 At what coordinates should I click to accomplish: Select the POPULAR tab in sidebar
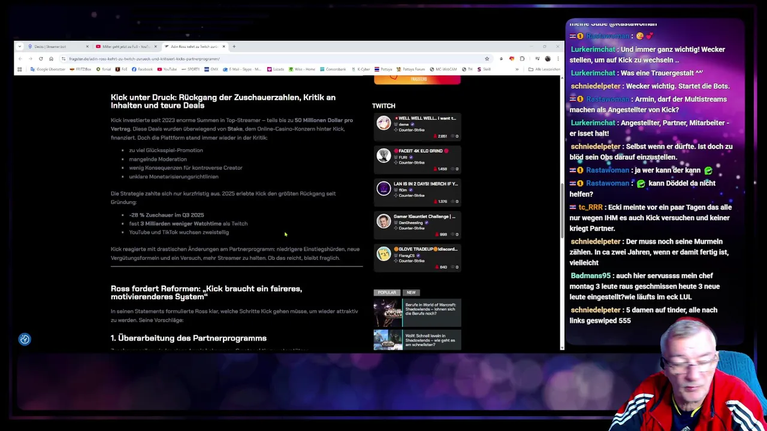point(387,293)
